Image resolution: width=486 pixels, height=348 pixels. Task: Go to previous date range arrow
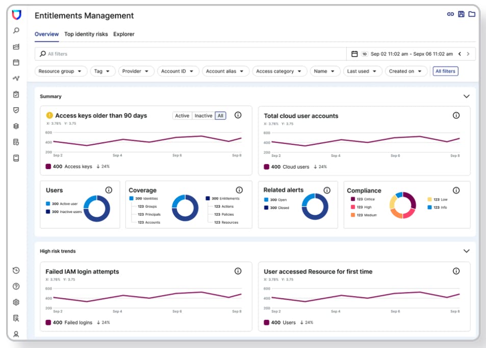point(459,54)
